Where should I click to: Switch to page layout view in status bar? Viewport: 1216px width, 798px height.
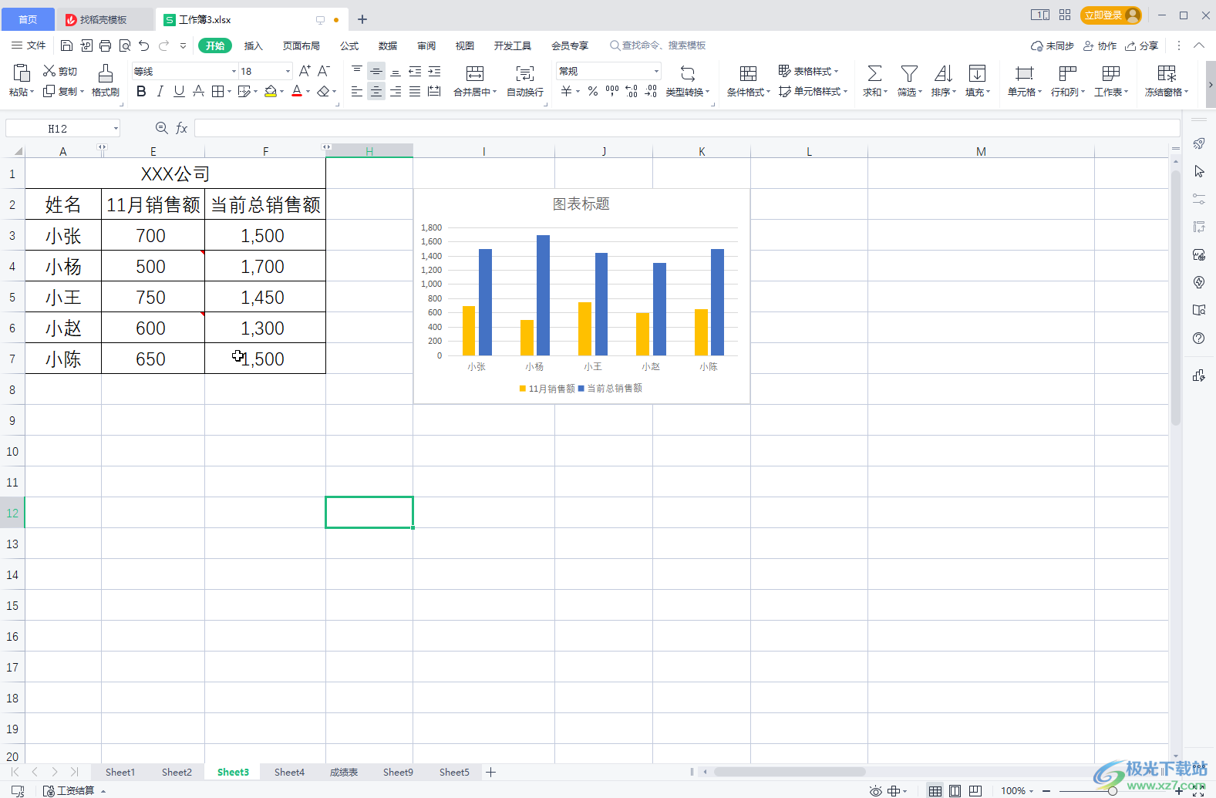click(x=955, y=791)
